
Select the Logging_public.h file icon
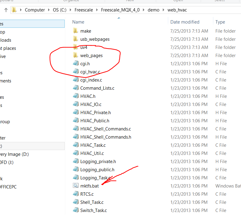click(x=76, y=170)
